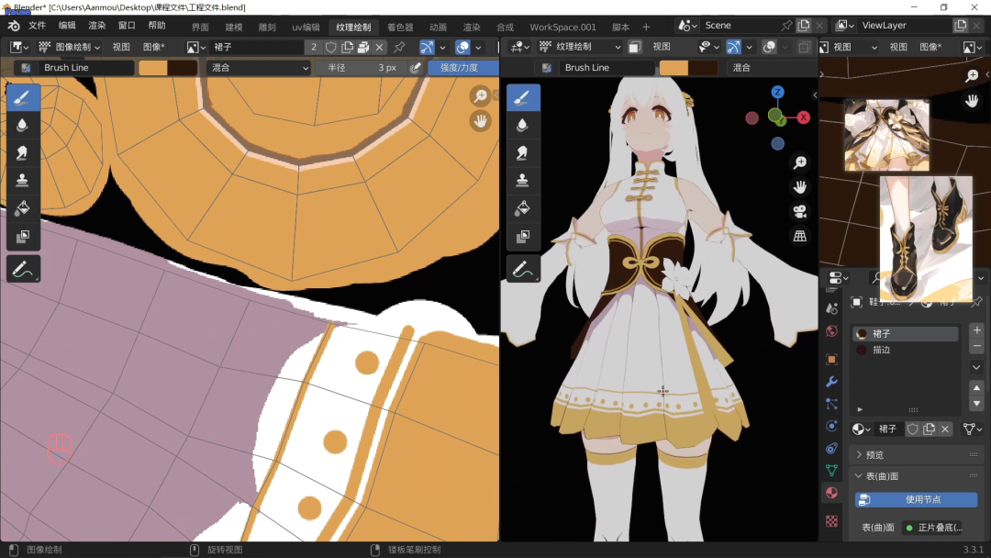Open the Object properties orange square tab
This screenshot has height=558, width=991.
point(831,359)
